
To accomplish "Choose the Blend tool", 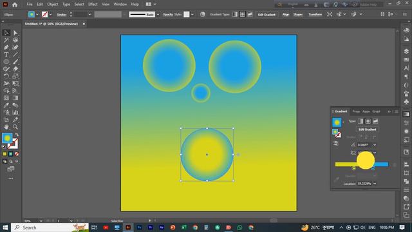I will coord(15,105).
